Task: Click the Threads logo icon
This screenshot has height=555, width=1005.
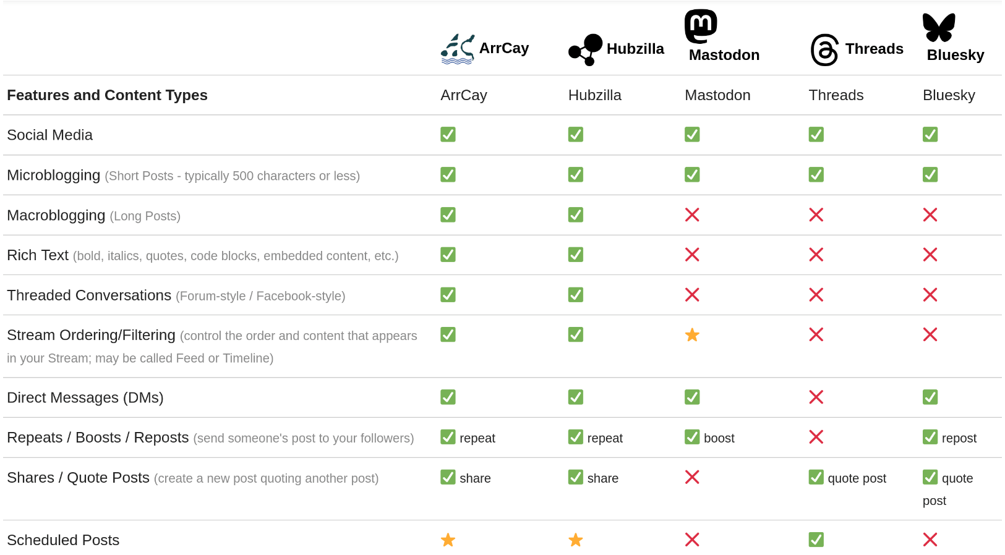Action: click(x=824, y=50)
